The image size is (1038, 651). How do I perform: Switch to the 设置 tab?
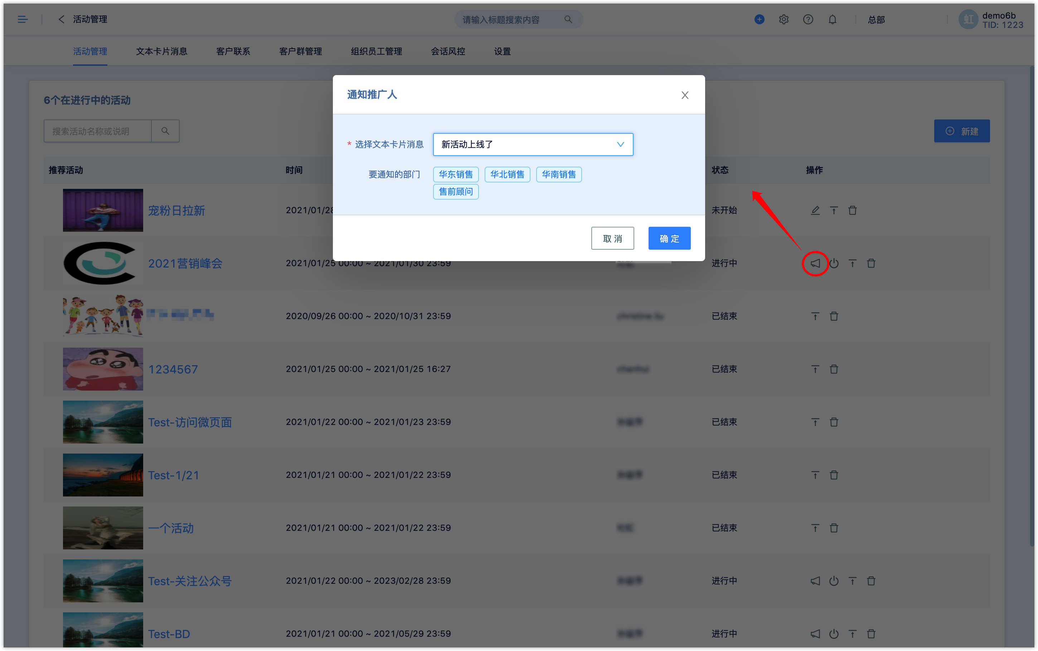click(x=502, y=52)
